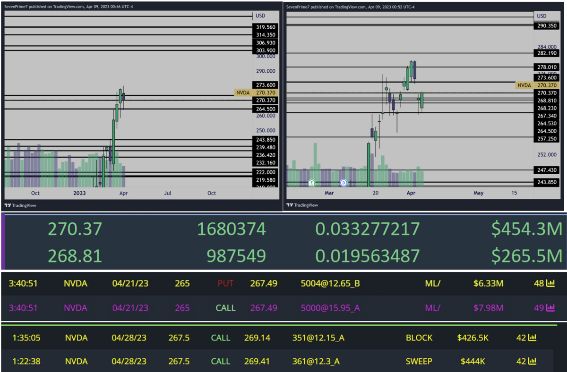Select the BLOCK trade type label
This screenshot has width=567, height=372.
click(x=419, y=338)
